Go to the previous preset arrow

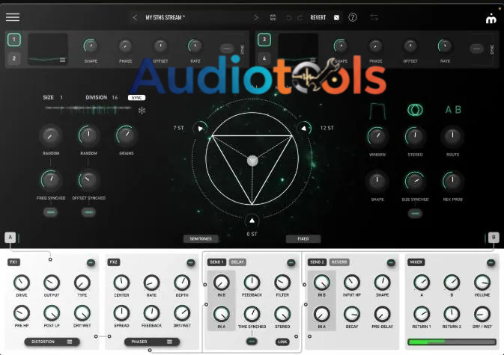pos(135,18)
